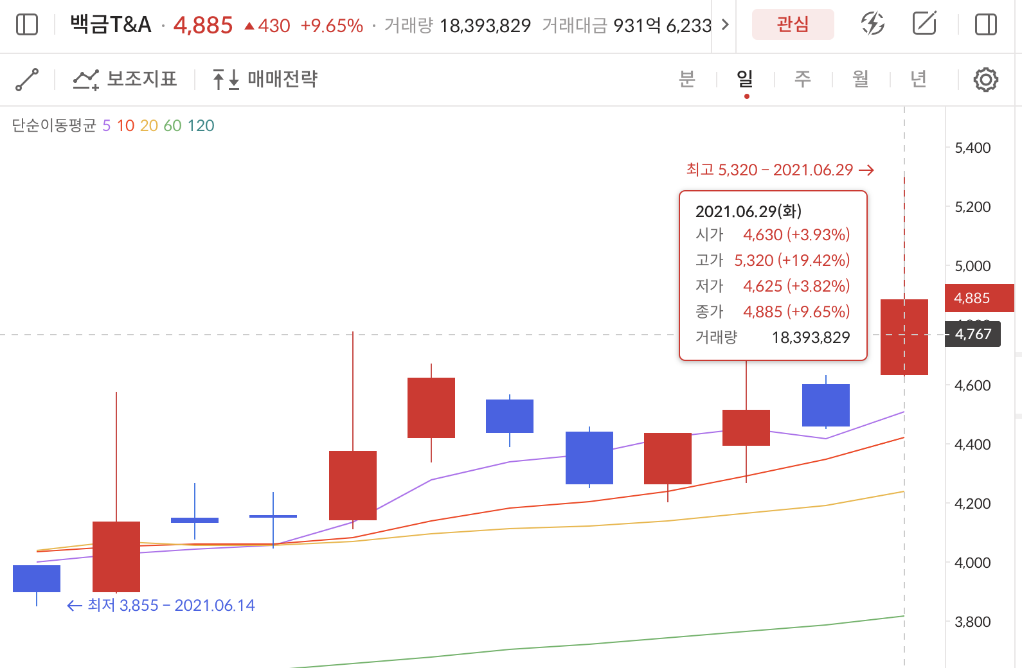Select the 120-day moving average value

pos(201,125)
